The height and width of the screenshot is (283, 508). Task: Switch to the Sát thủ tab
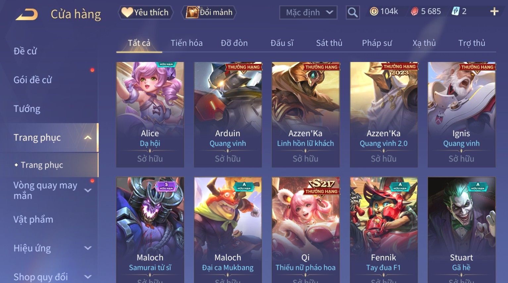pos(329,43)
